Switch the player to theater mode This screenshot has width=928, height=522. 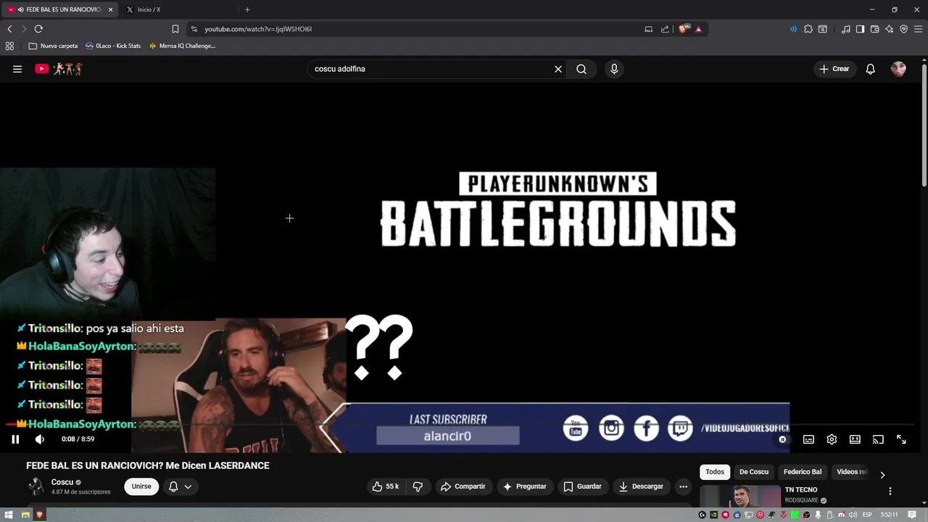tap(855, 439)
